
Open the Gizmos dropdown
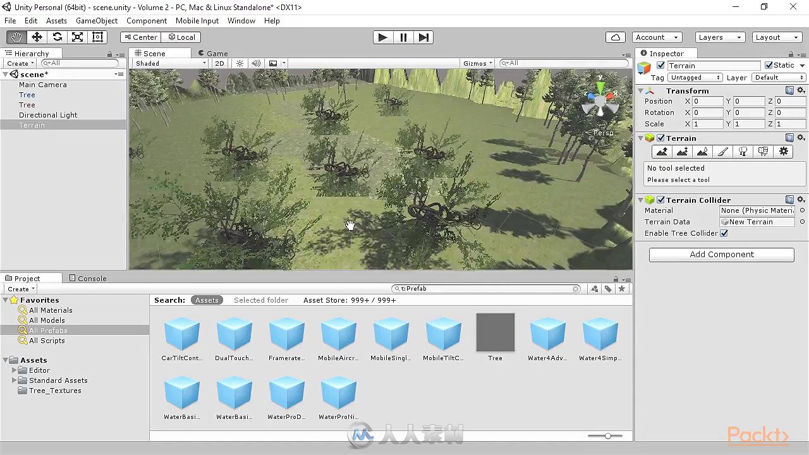click(477, 63)
